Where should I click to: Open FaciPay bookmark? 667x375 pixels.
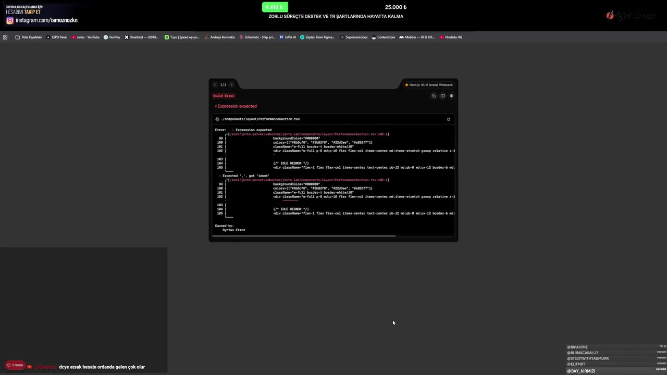[112, 37]
